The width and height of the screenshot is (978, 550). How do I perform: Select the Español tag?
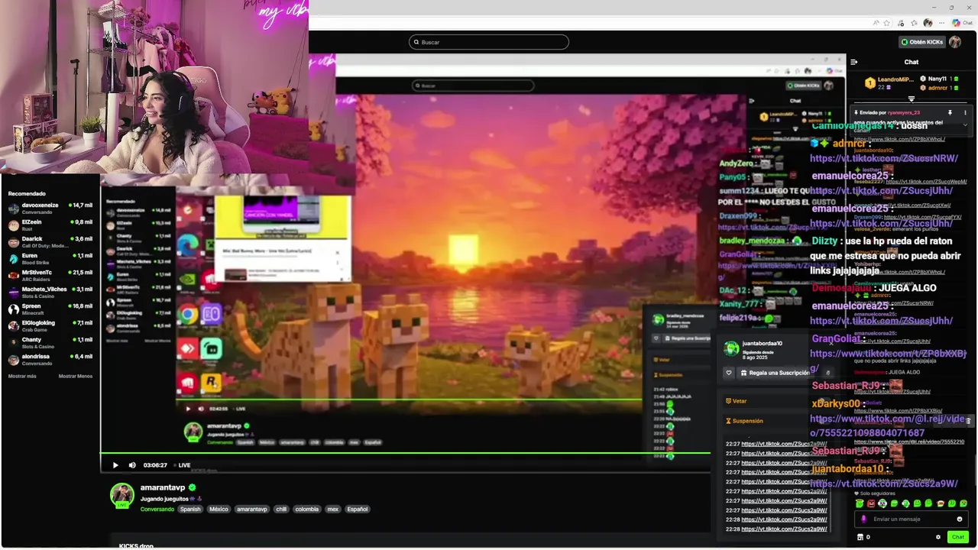tap(357, 509)
